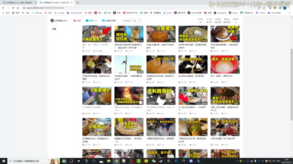The image size is (293, 164).
Task: Bookmark this page with the star icon
Action: coord(264,8)
